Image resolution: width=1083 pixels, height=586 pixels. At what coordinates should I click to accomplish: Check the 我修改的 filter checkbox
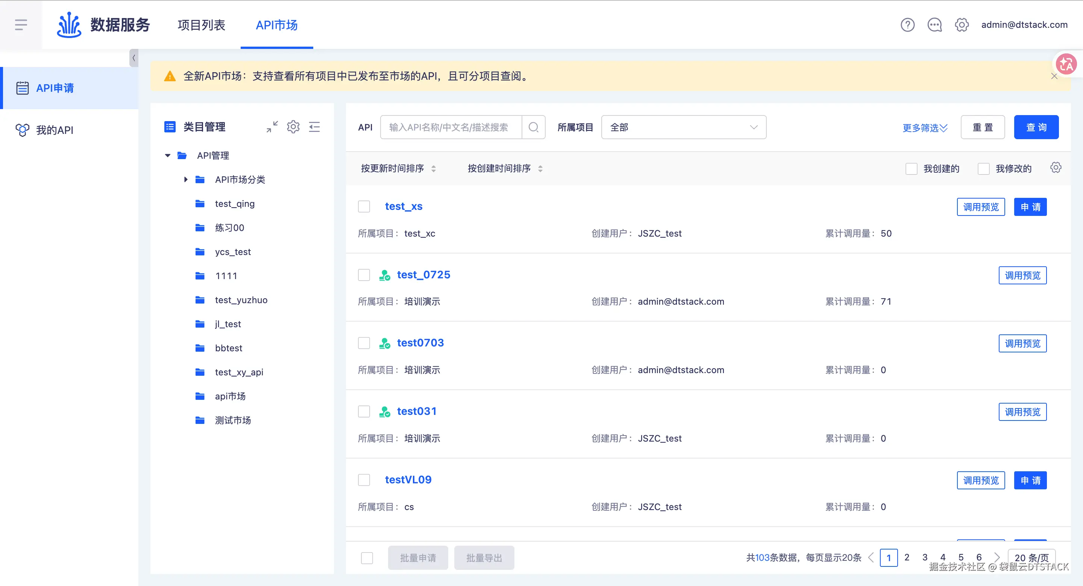point(983,169)
